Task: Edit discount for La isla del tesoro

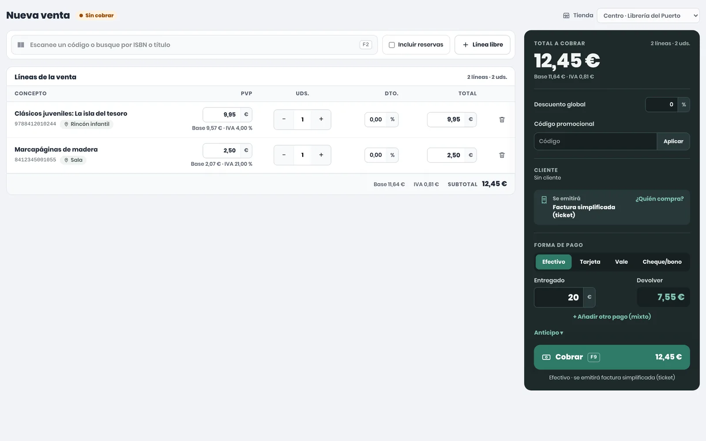Action: pyautogui.click(x=376, y=120)
